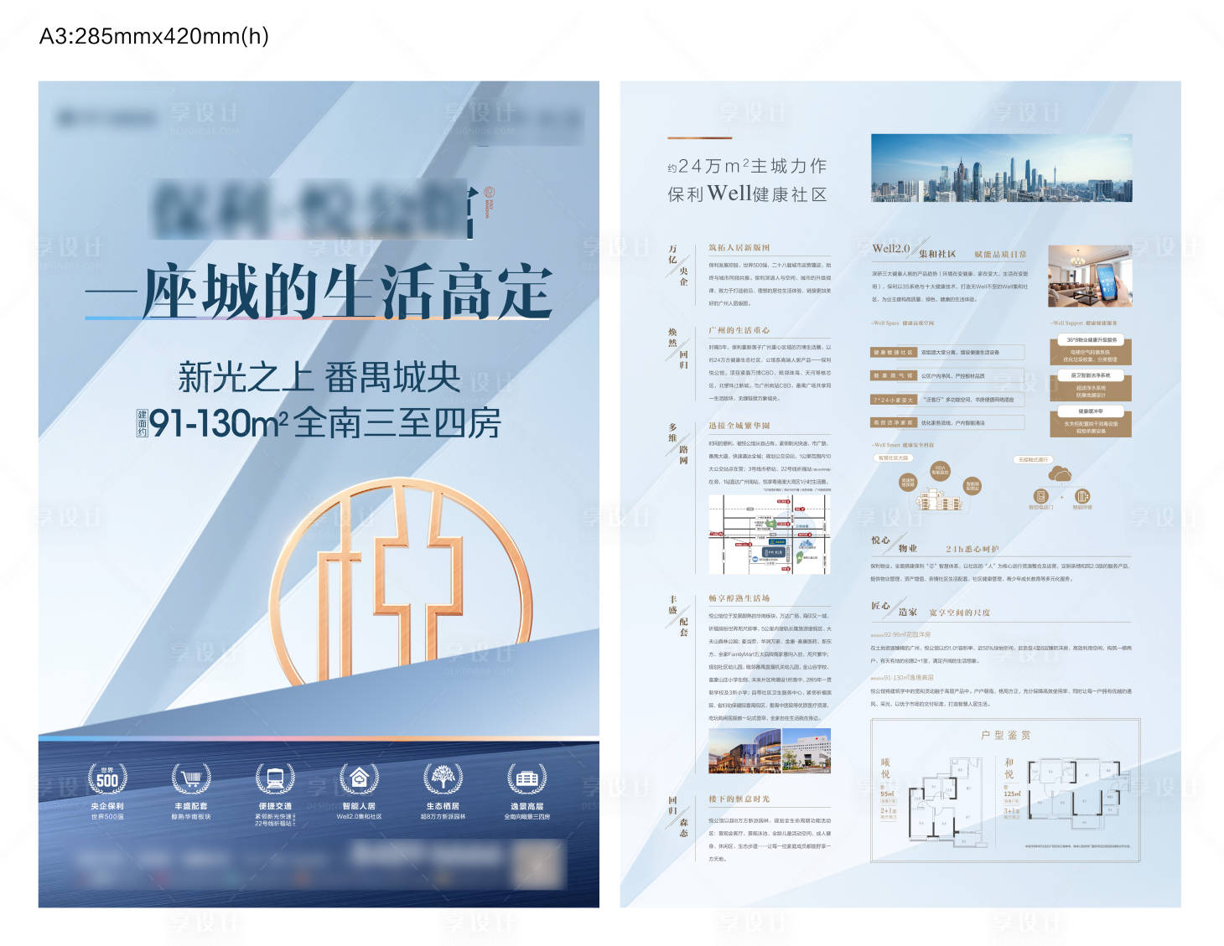Click the section title 畅享醇熟生活场
Image resolution: width=1224 pixels, height=946 pixels.
(x=739, y=598)
